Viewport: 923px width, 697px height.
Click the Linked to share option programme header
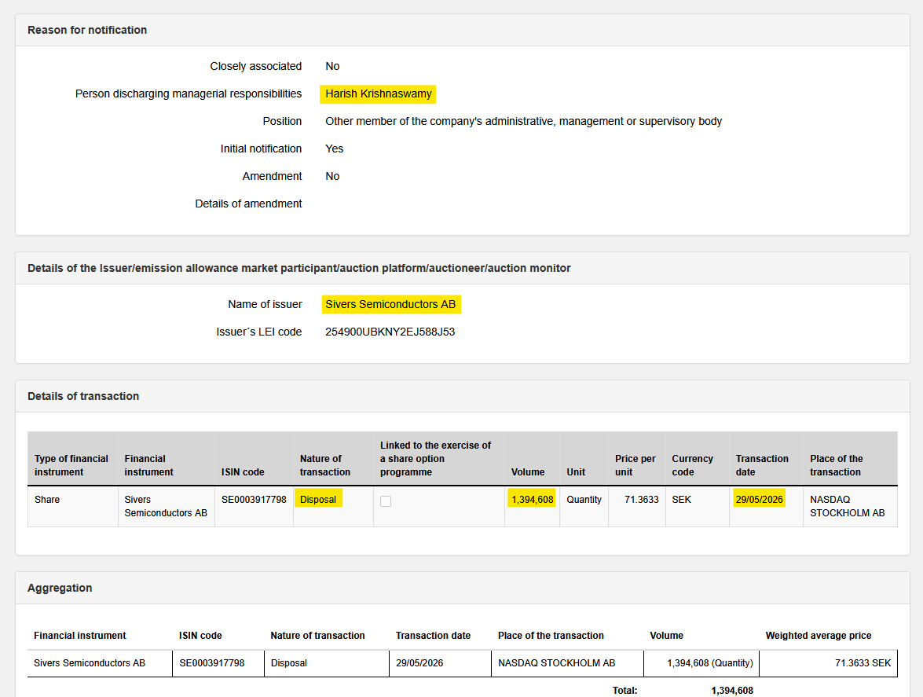[x=435, y=459]
